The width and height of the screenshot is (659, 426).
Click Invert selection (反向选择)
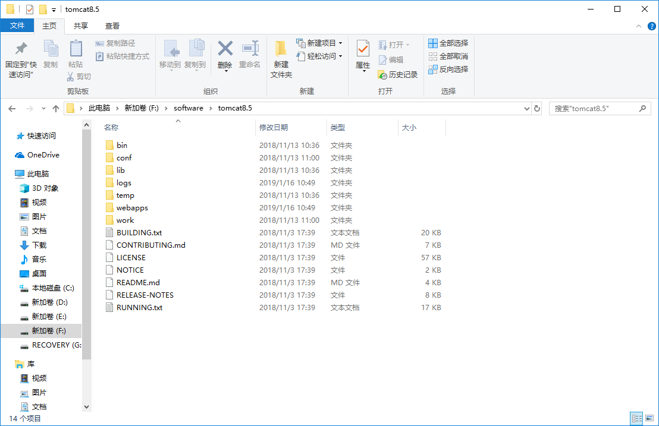coord(448,70)
